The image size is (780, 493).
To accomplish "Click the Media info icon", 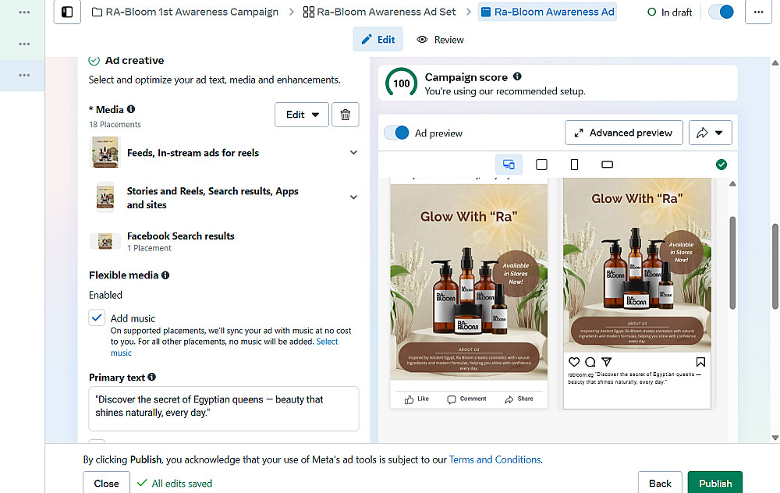I will 131,109.
